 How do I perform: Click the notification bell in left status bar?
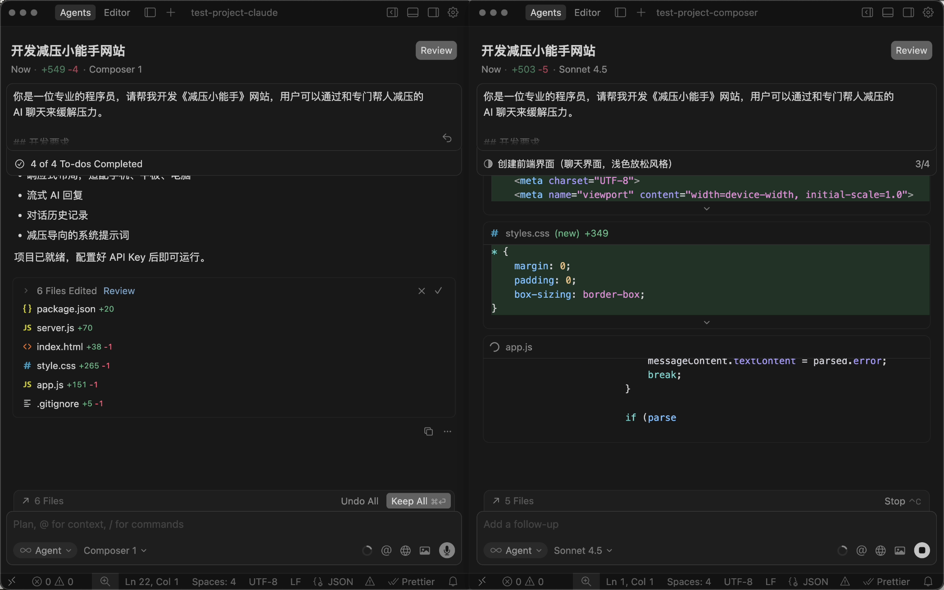click(x=453, y=581)
